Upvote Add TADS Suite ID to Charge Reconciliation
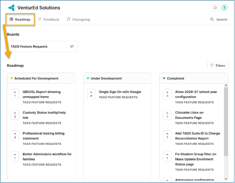Screen dimensions: 235x183 tap(167, 135)
